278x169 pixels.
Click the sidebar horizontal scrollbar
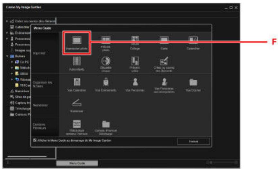click(x=27, y=156)
